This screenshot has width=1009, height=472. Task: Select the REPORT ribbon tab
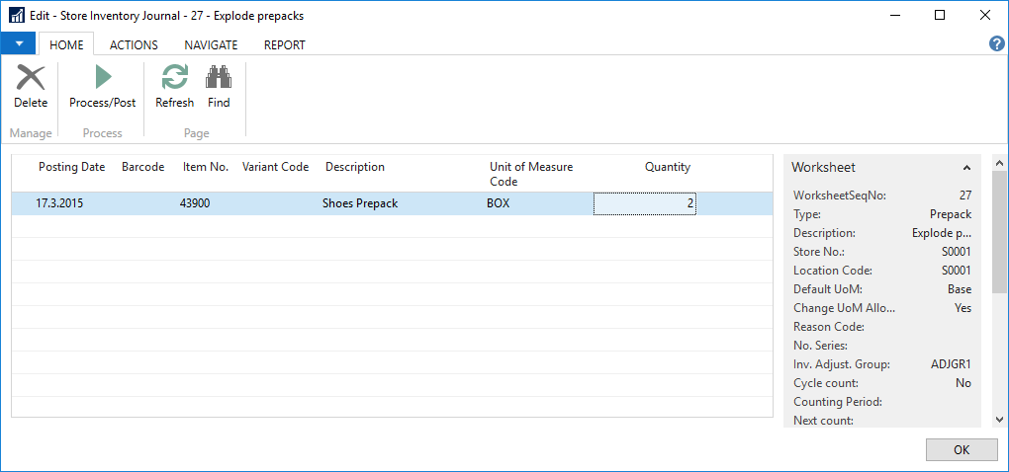pos(284,45)
